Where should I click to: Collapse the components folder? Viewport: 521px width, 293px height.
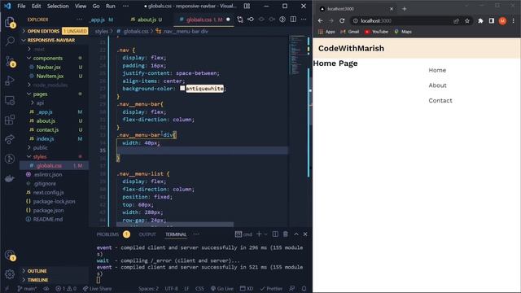(x=48, y=58)
